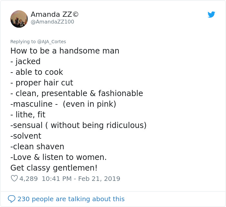Click the "-Love & listen to women." line
The height and width of the screenshot is (207, 226).
tap(58, 157)
